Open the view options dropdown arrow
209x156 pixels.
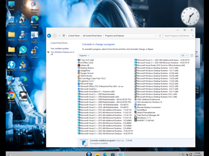[x=186, y=55]
